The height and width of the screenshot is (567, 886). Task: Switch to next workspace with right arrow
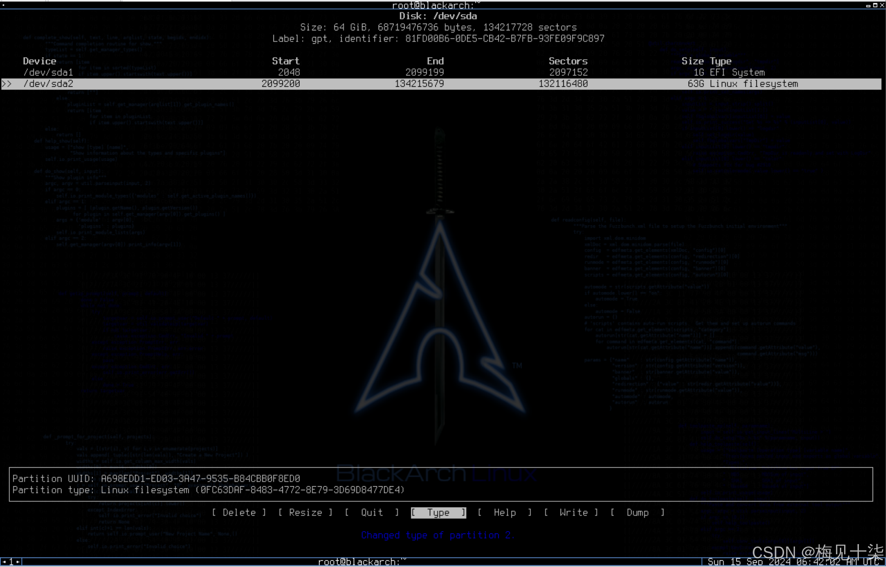[18, 562]
